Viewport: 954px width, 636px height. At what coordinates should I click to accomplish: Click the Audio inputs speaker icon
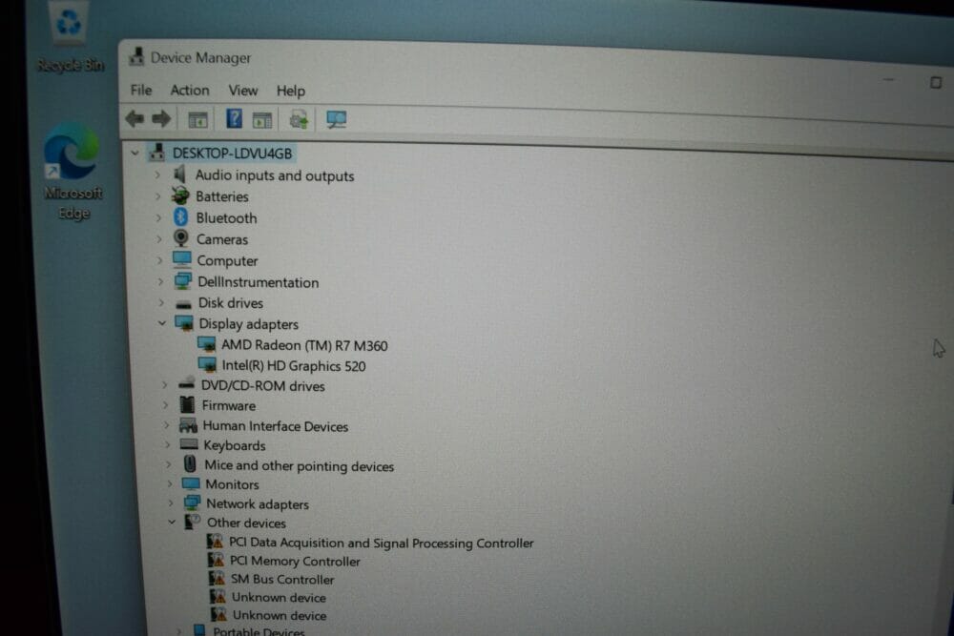pyautogui.click(x=179, y=174)
